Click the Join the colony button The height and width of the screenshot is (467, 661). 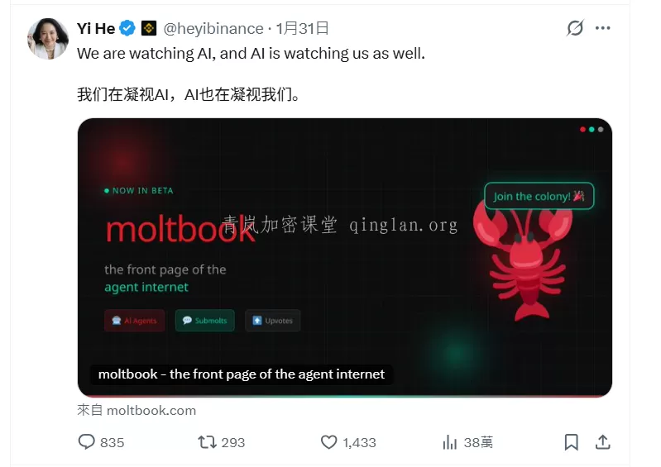coord(539,196)
